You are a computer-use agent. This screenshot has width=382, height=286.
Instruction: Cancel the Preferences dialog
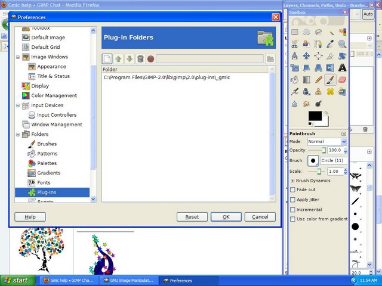pos(260,217)
